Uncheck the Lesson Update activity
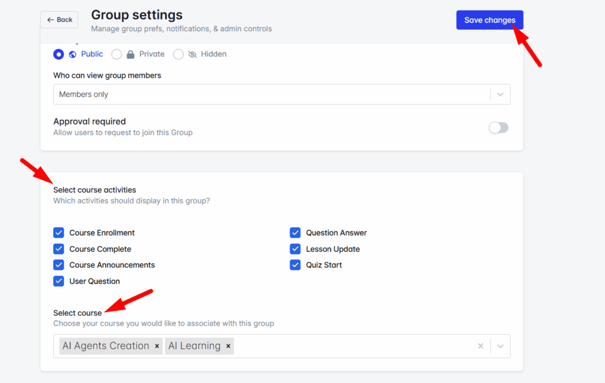This screenshot has height=383, width=605. (295, 248)
